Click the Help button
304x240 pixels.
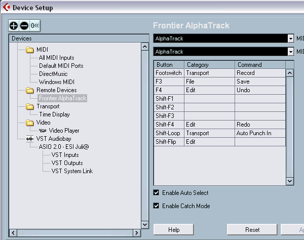point(174,229)
